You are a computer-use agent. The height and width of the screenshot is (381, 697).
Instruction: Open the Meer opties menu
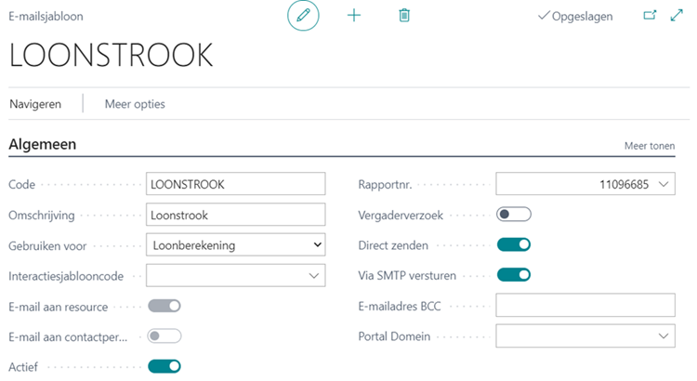point(135,104)
